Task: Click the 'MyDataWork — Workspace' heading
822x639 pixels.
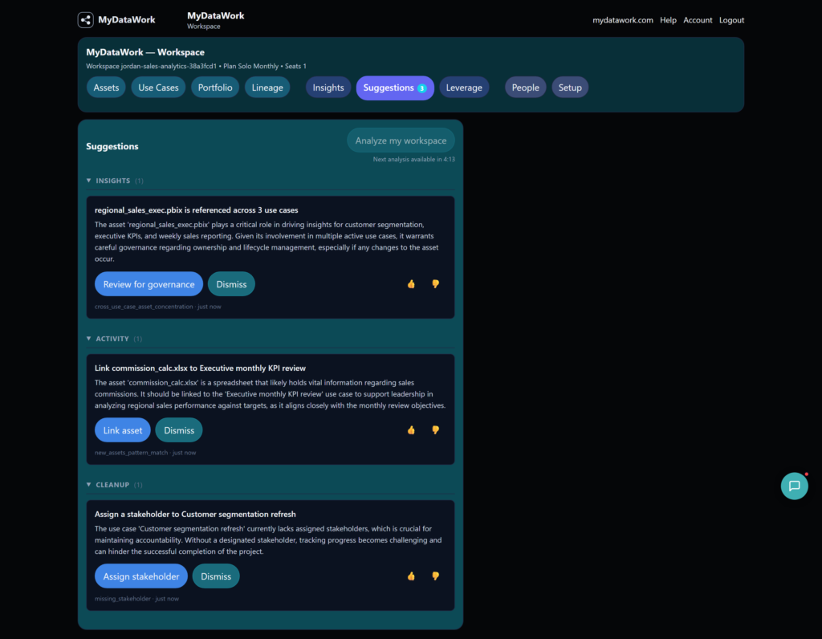Action: click(x=145, y=52)
